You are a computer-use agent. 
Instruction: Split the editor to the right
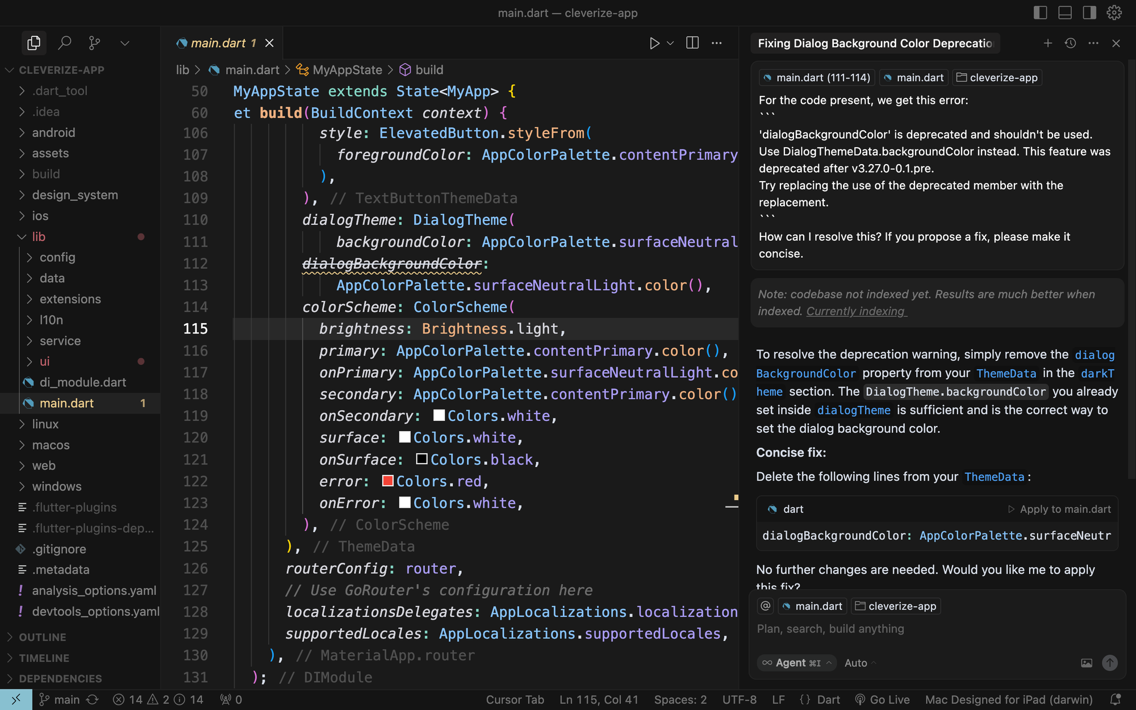click(x=692, y=43)
